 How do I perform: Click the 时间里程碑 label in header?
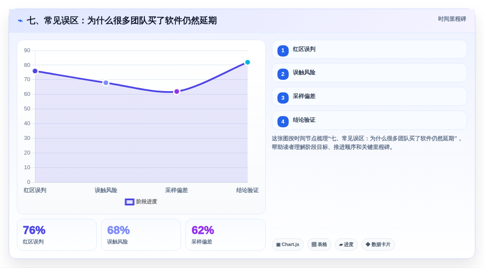click(452, 19)
